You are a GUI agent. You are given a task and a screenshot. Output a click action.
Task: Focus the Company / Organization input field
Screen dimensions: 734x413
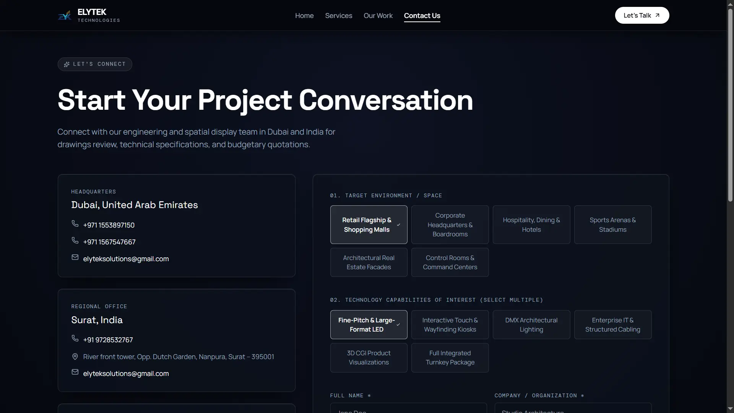573,408
